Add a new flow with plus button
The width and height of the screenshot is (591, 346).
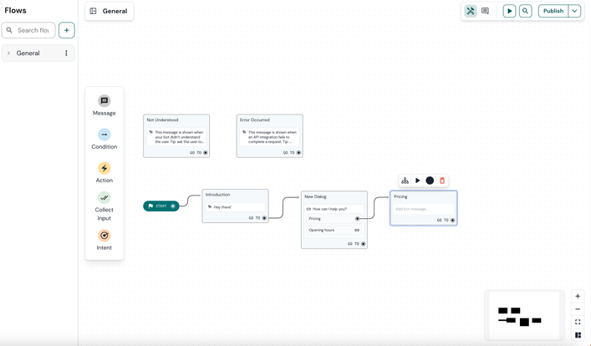[x=67, y=30]
